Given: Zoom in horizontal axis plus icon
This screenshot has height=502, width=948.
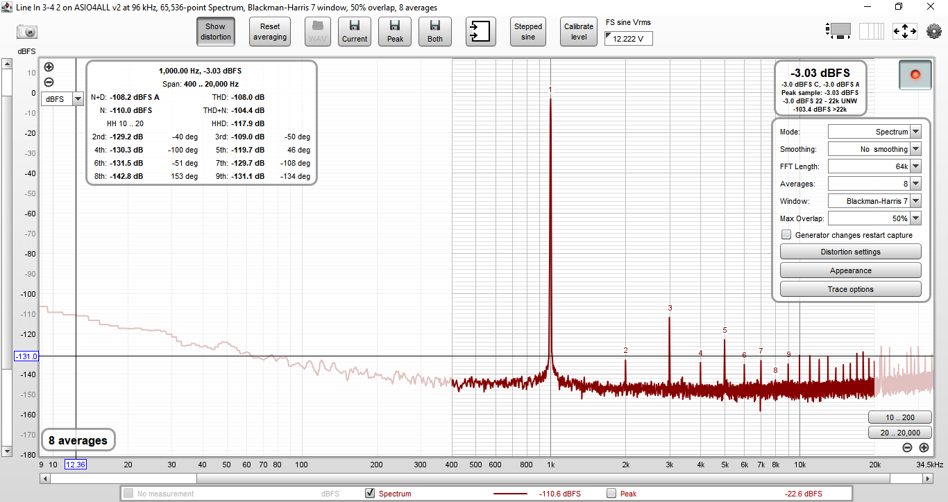Looking at the screenshot, I should (924, 448).
